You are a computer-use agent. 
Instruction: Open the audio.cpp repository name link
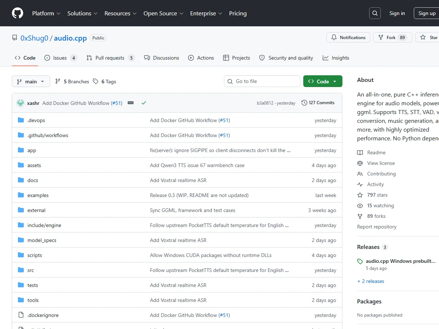[x=70, y=38]
